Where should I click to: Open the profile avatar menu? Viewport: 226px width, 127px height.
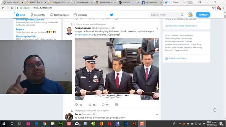[190, 15]
